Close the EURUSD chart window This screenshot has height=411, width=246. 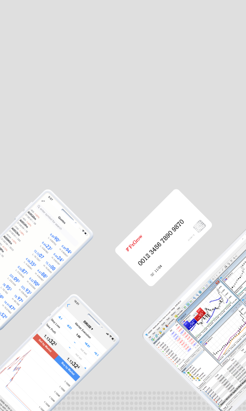pos(218,282)
